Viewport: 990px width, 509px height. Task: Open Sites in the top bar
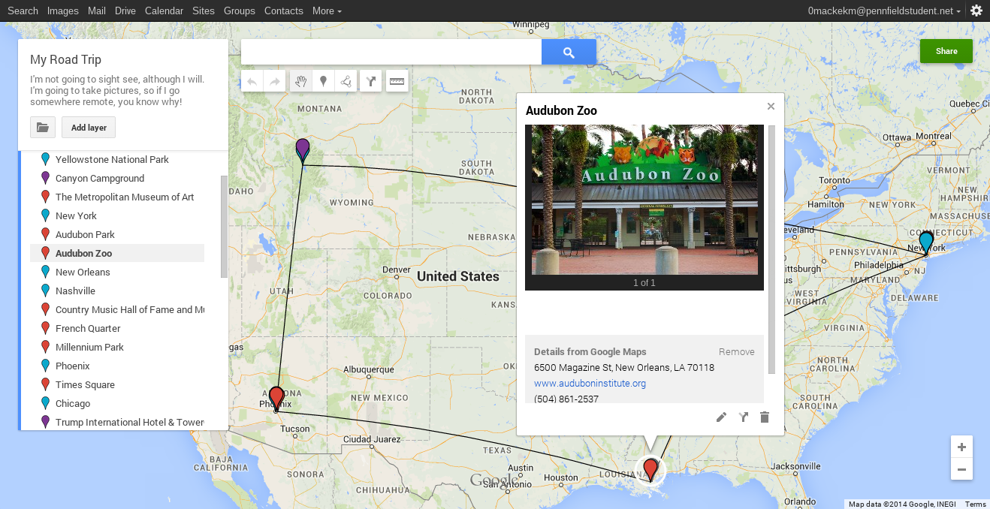pos(203,11)
